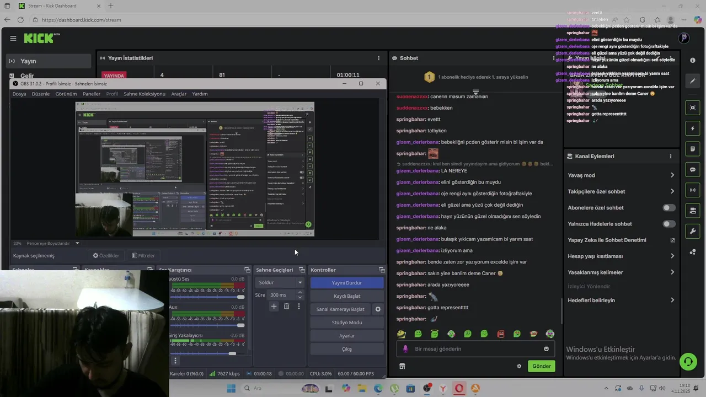This screenshot has width=706, height=397.
Task: Toggle Abonelere özel sohbet switch
Action: click(x=669, y=208)
